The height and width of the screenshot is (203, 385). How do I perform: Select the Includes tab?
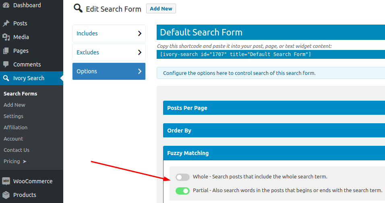point(109,33)
